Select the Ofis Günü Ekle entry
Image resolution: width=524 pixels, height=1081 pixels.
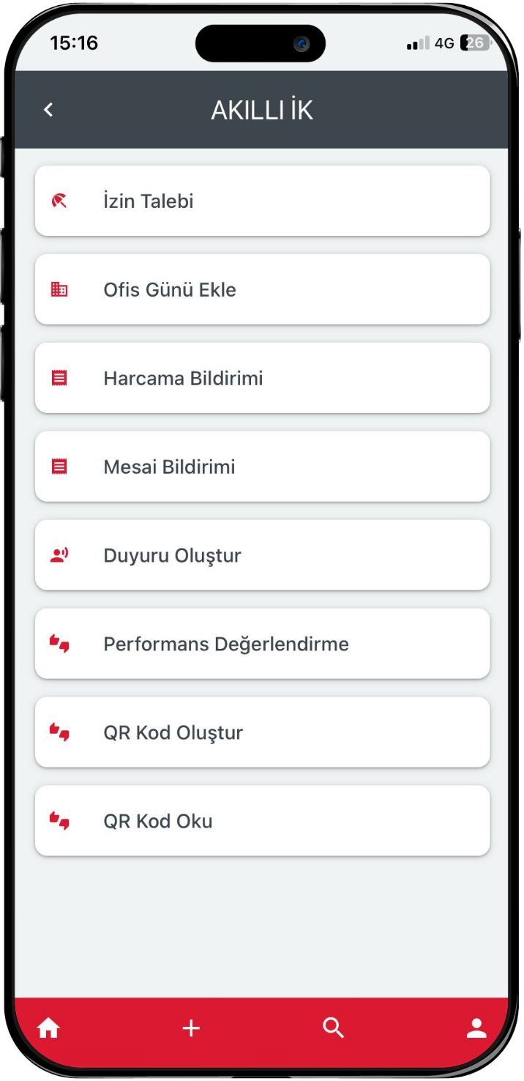[262, 289]
